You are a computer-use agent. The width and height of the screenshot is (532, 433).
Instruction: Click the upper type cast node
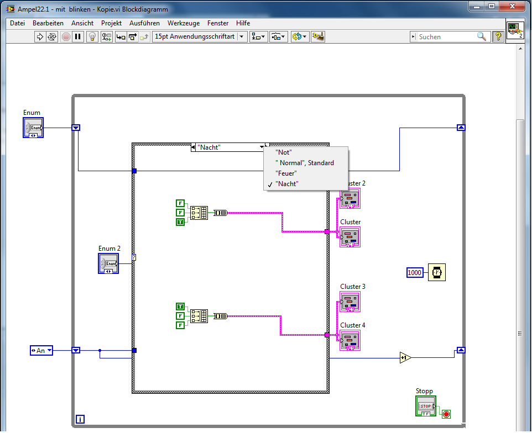(221, 213)
